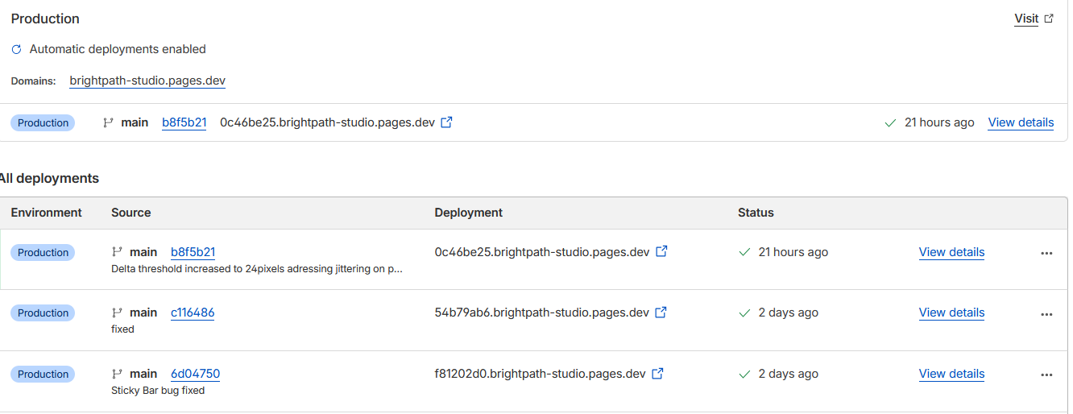This screenshot has width=1073, height=414.
Task: View details of the c116486 deployment
Action: coord(951,313)
